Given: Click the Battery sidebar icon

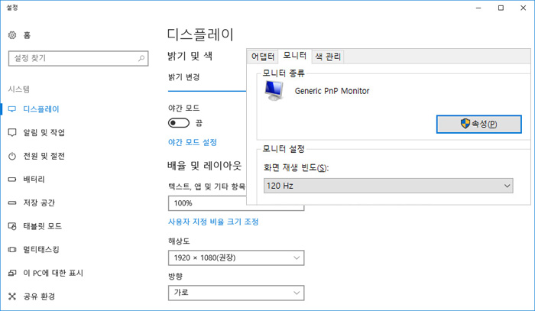Looking at the screenshot, I should pos(11,180).
